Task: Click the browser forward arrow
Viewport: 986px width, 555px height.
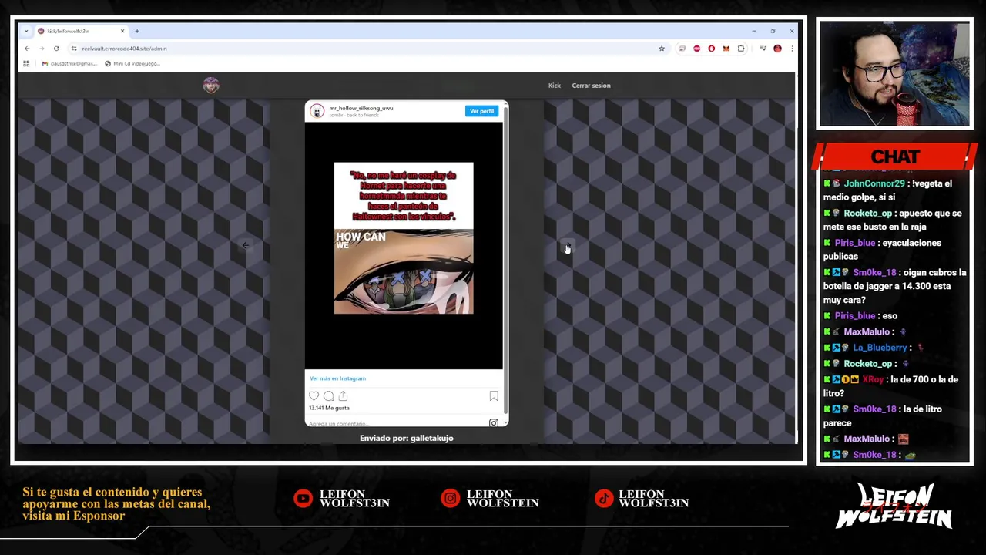Action: [x=42, y=49]
